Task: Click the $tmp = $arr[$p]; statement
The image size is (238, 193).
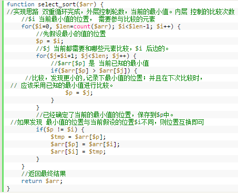Action: coord(78,137)
